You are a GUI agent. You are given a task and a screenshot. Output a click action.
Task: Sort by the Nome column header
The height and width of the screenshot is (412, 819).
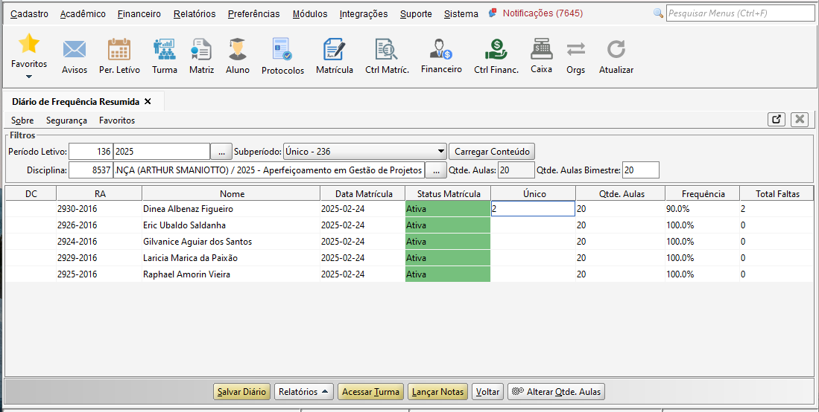pyautogui.click(x=231, y=193)
